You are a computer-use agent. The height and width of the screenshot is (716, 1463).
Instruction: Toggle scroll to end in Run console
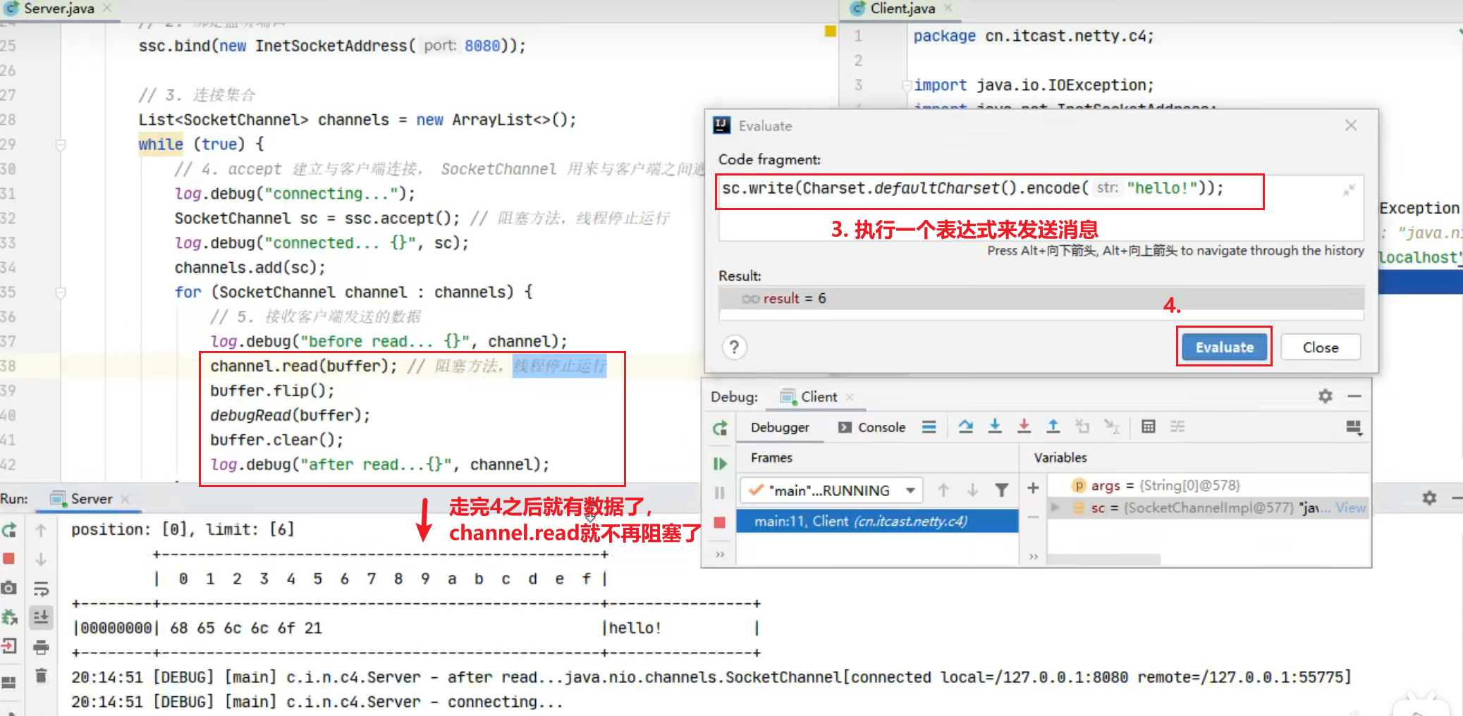(41, 617)
